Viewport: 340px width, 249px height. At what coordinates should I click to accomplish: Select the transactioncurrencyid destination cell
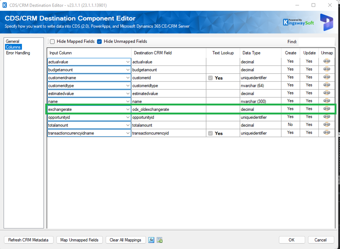[169, 133]
